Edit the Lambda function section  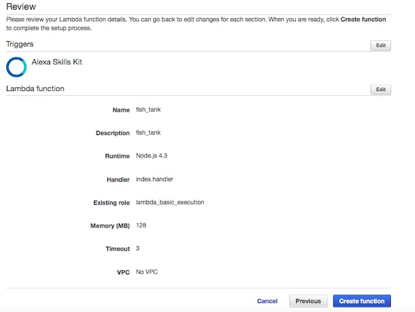pyautogui.click(x=381, y=89)
